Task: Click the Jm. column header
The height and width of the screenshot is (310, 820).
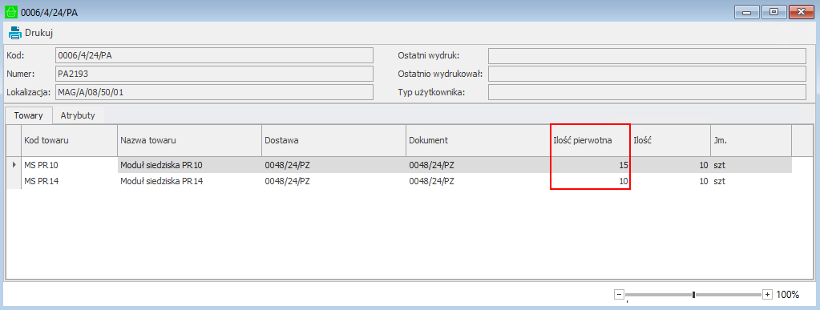Action: tap(751, 140)
